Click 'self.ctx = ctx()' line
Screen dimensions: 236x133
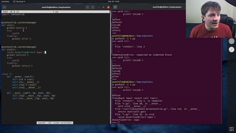click(x=23, y=79)
